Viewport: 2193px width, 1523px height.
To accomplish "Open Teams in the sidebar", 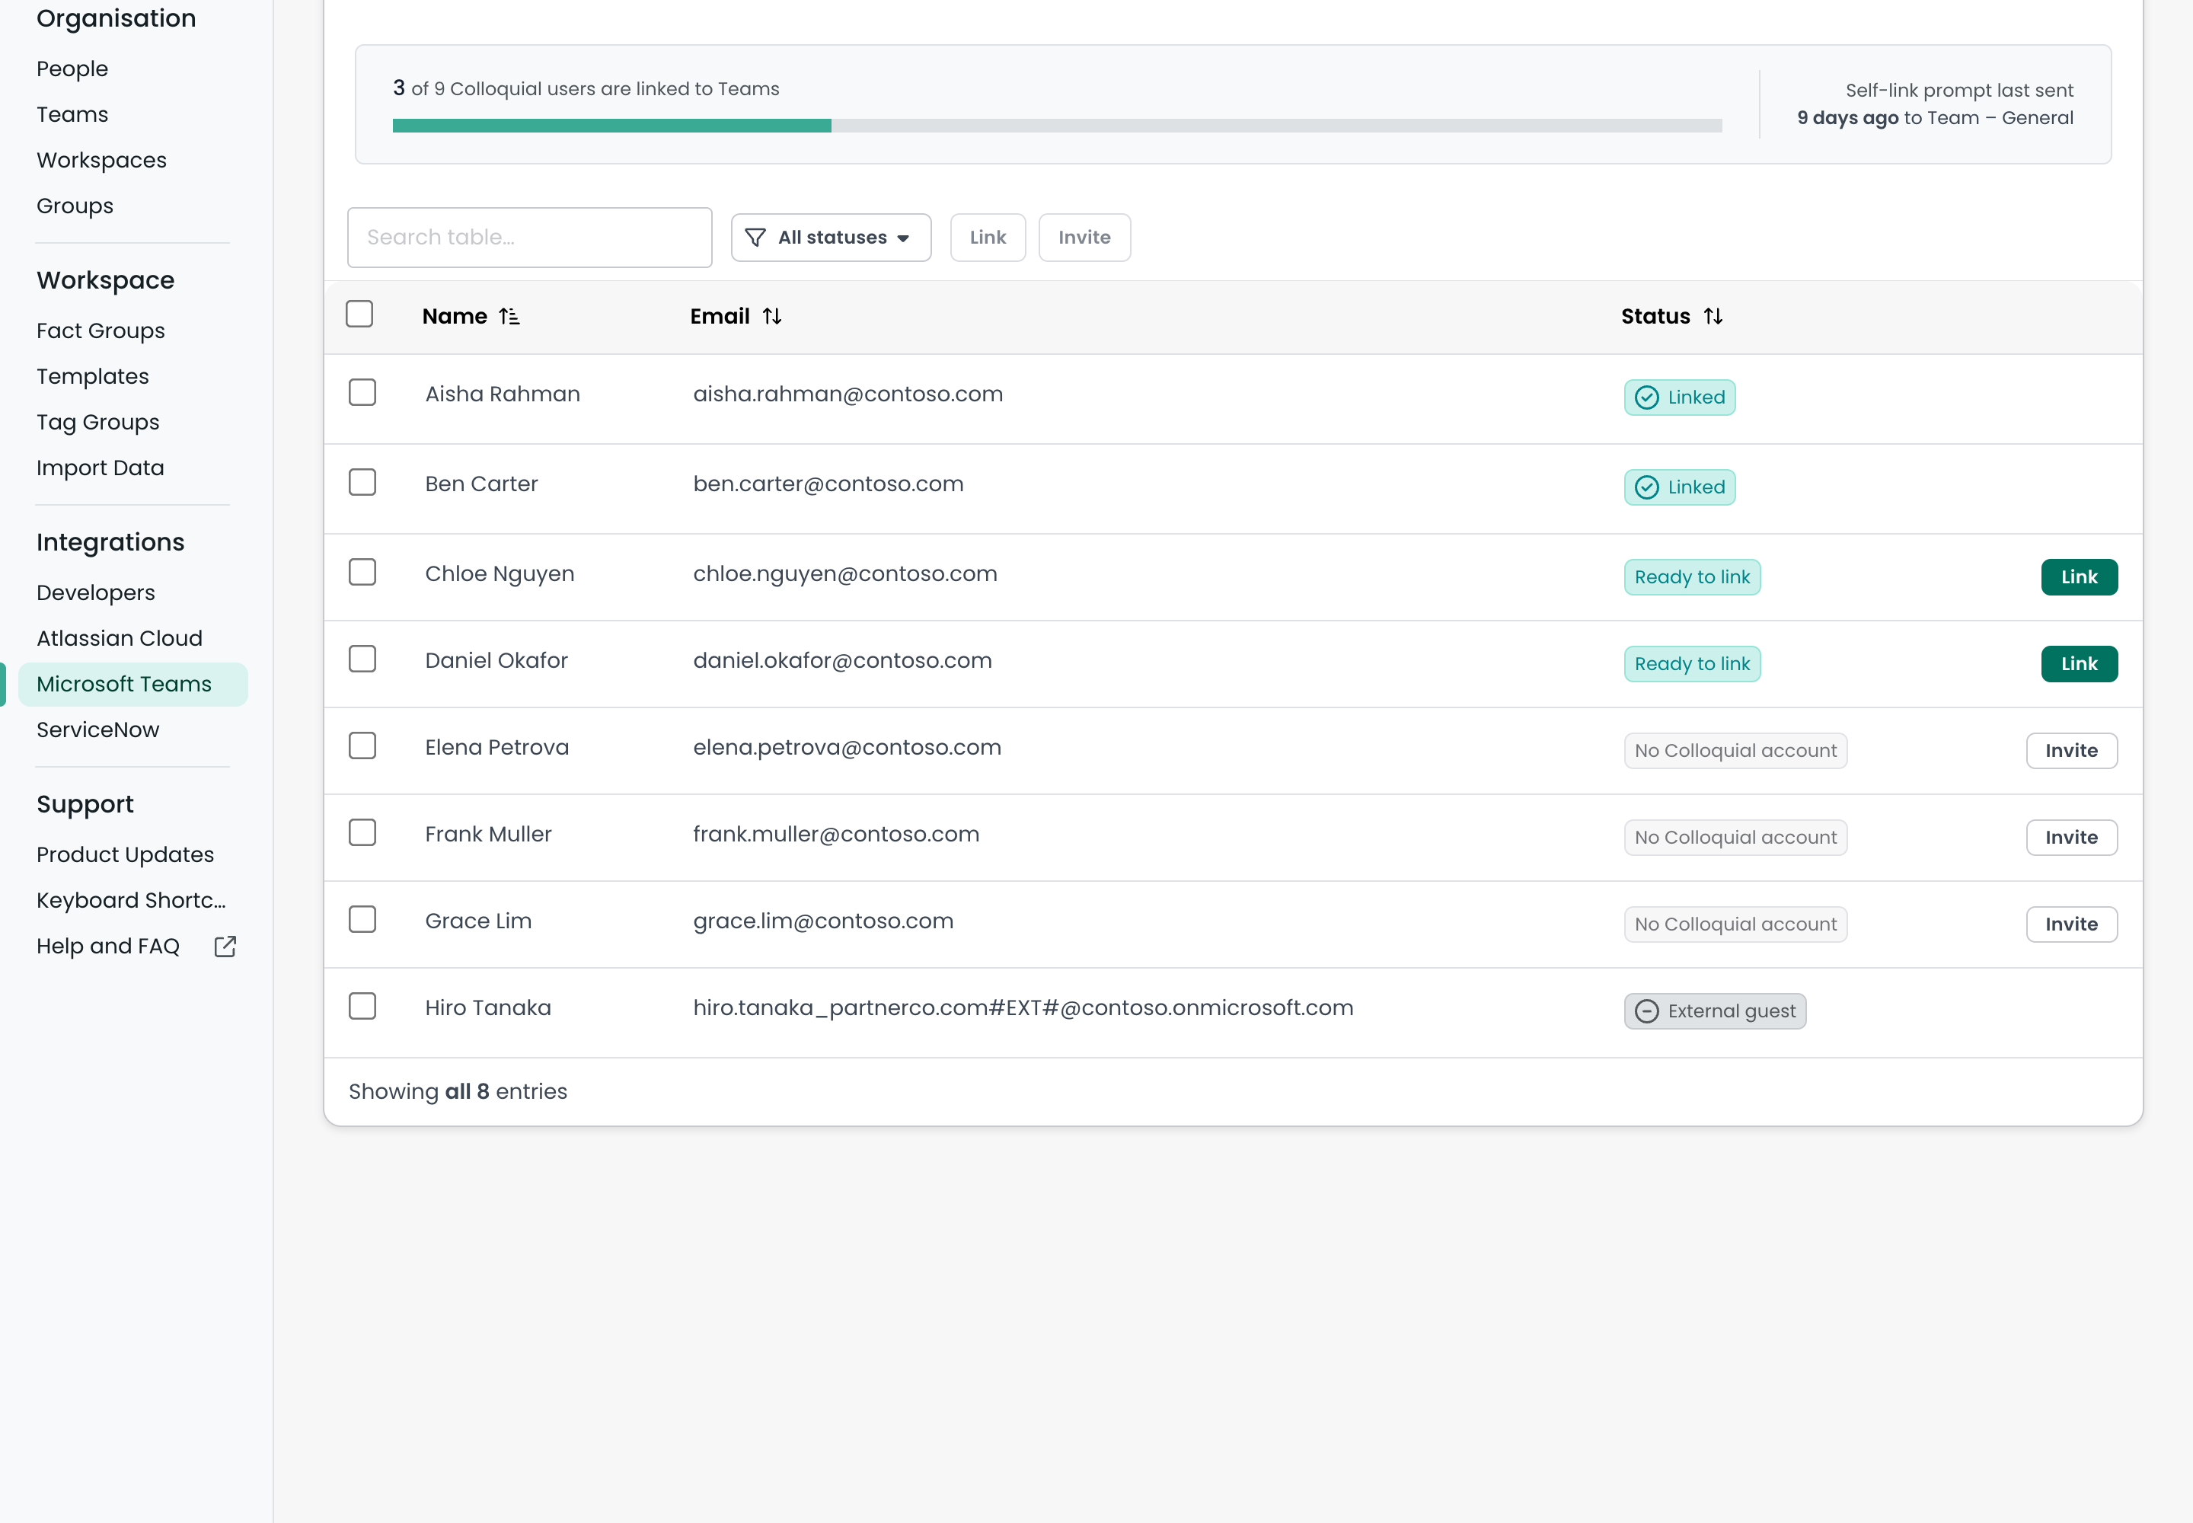I will 72,114.
